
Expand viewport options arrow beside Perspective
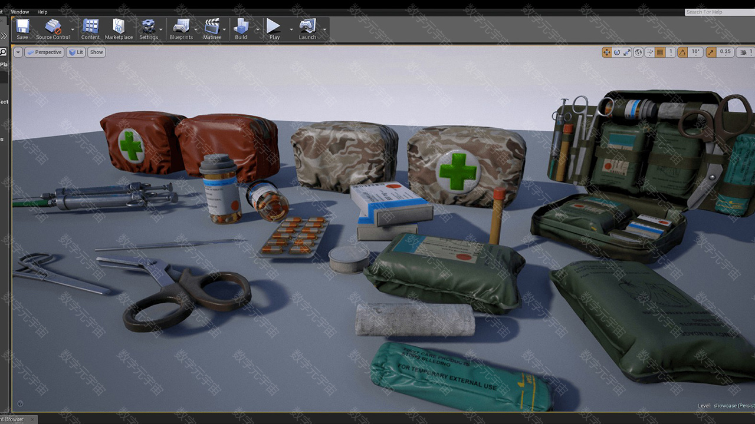[x=18, y=52]
